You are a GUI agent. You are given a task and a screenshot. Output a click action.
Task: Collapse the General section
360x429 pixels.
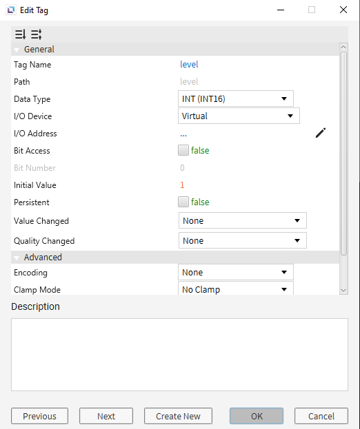tap(17, 50)
